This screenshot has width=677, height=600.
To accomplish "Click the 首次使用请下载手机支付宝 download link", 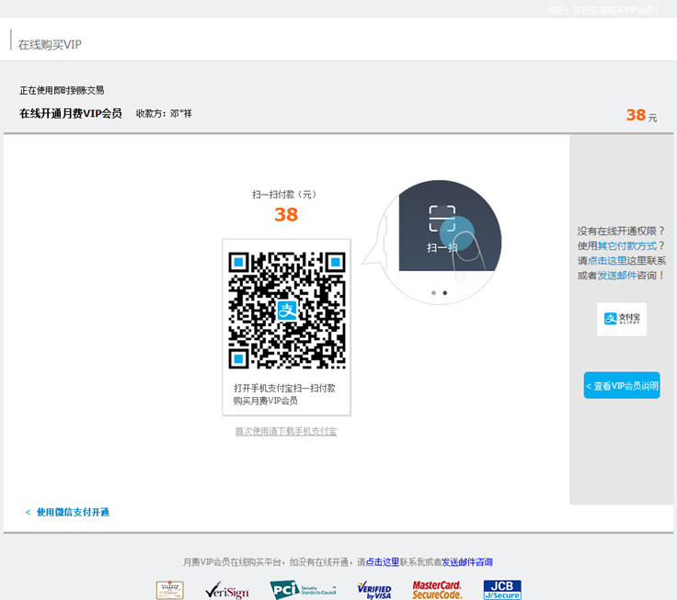I will pyautogui.click(x=286, y=431).
